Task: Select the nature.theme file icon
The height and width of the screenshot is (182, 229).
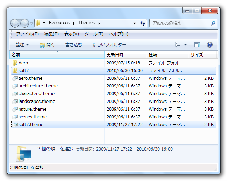Action: coord(15,109)
